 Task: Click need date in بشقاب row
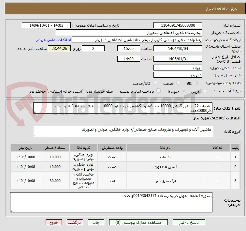click(26, 157)
